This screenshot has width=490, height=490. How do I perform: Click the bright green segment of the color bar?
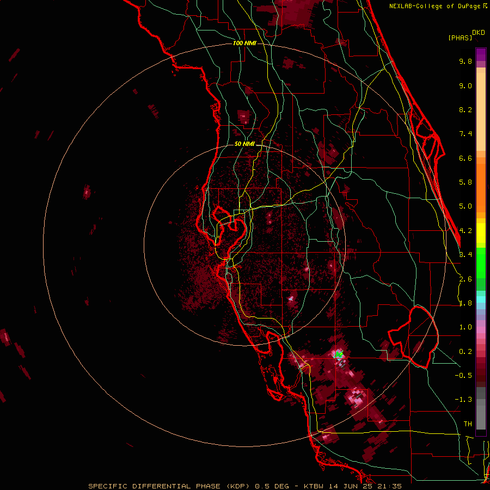coord(481,262)
